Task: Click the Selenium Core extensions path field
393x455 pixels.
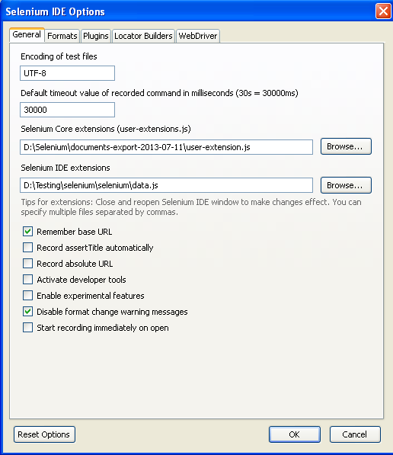Action: [x=166, y=147]
